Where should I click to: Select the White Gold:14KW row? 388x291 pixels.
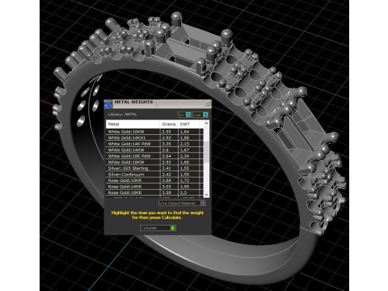coord(154,150)
